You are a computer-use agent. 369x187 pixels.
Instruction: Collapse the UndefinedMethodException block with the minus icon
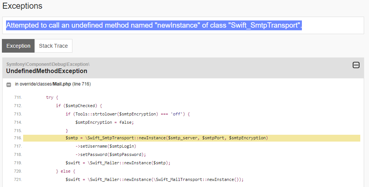(356, 65)
